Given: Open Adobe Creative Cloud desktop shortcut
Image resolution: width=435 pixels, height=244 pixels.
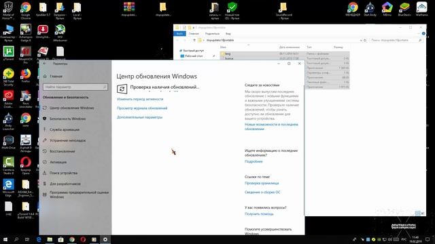Looking at the screenshot, I should (8, 100).
